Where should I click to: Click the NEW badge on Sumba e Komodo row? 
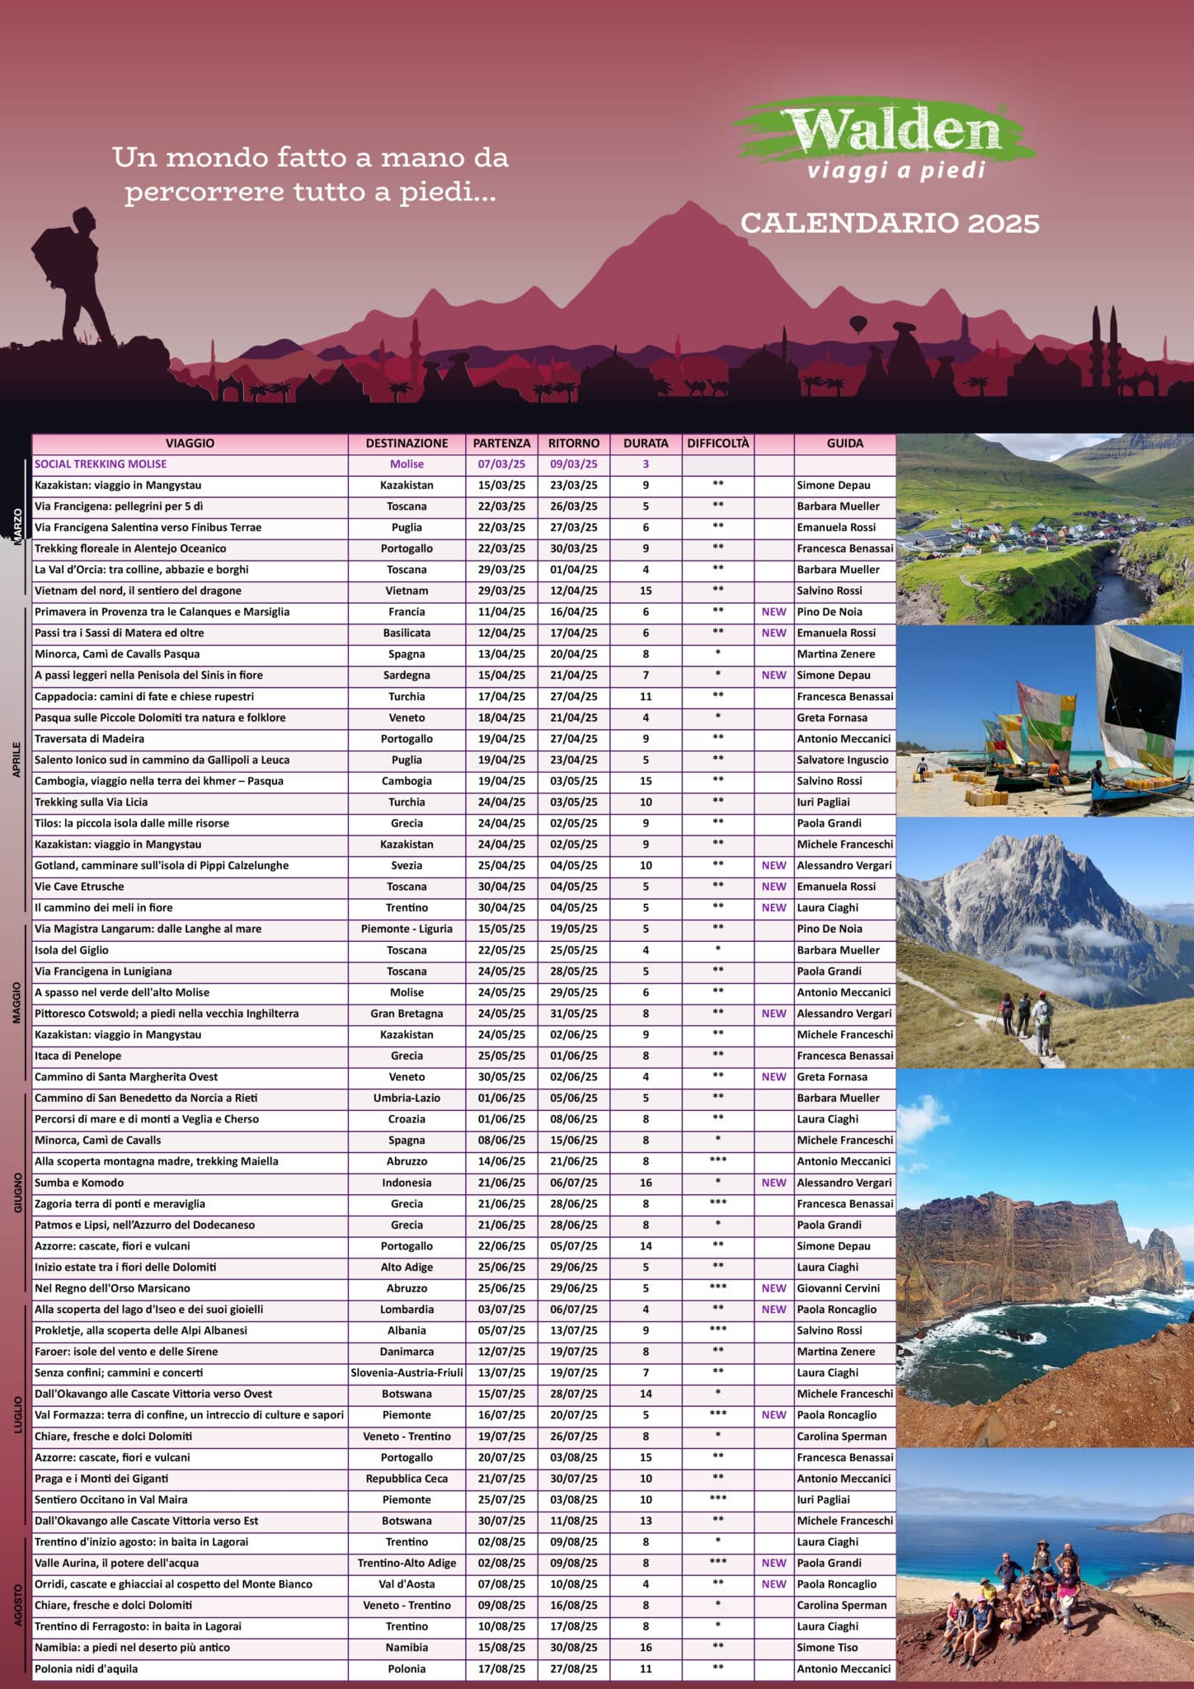pos(773,1183)
